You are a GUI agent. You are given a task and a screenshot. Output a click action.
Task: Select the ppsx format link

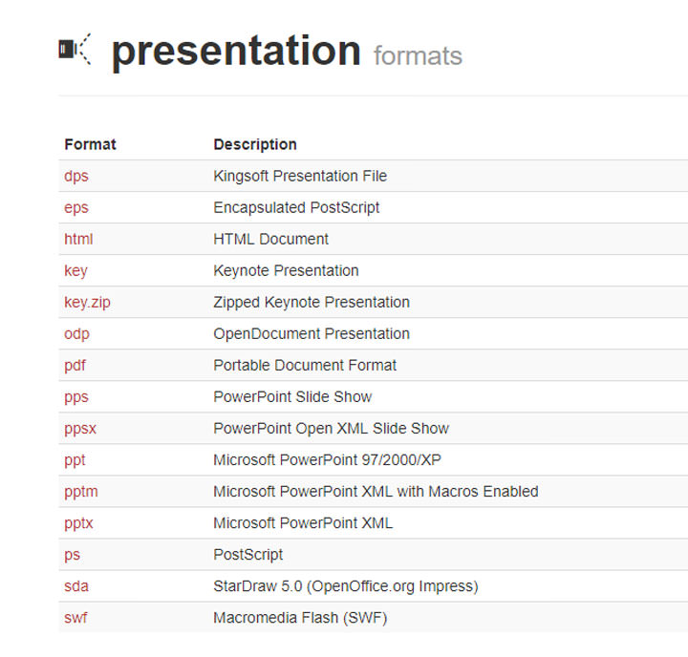point(80,428)
